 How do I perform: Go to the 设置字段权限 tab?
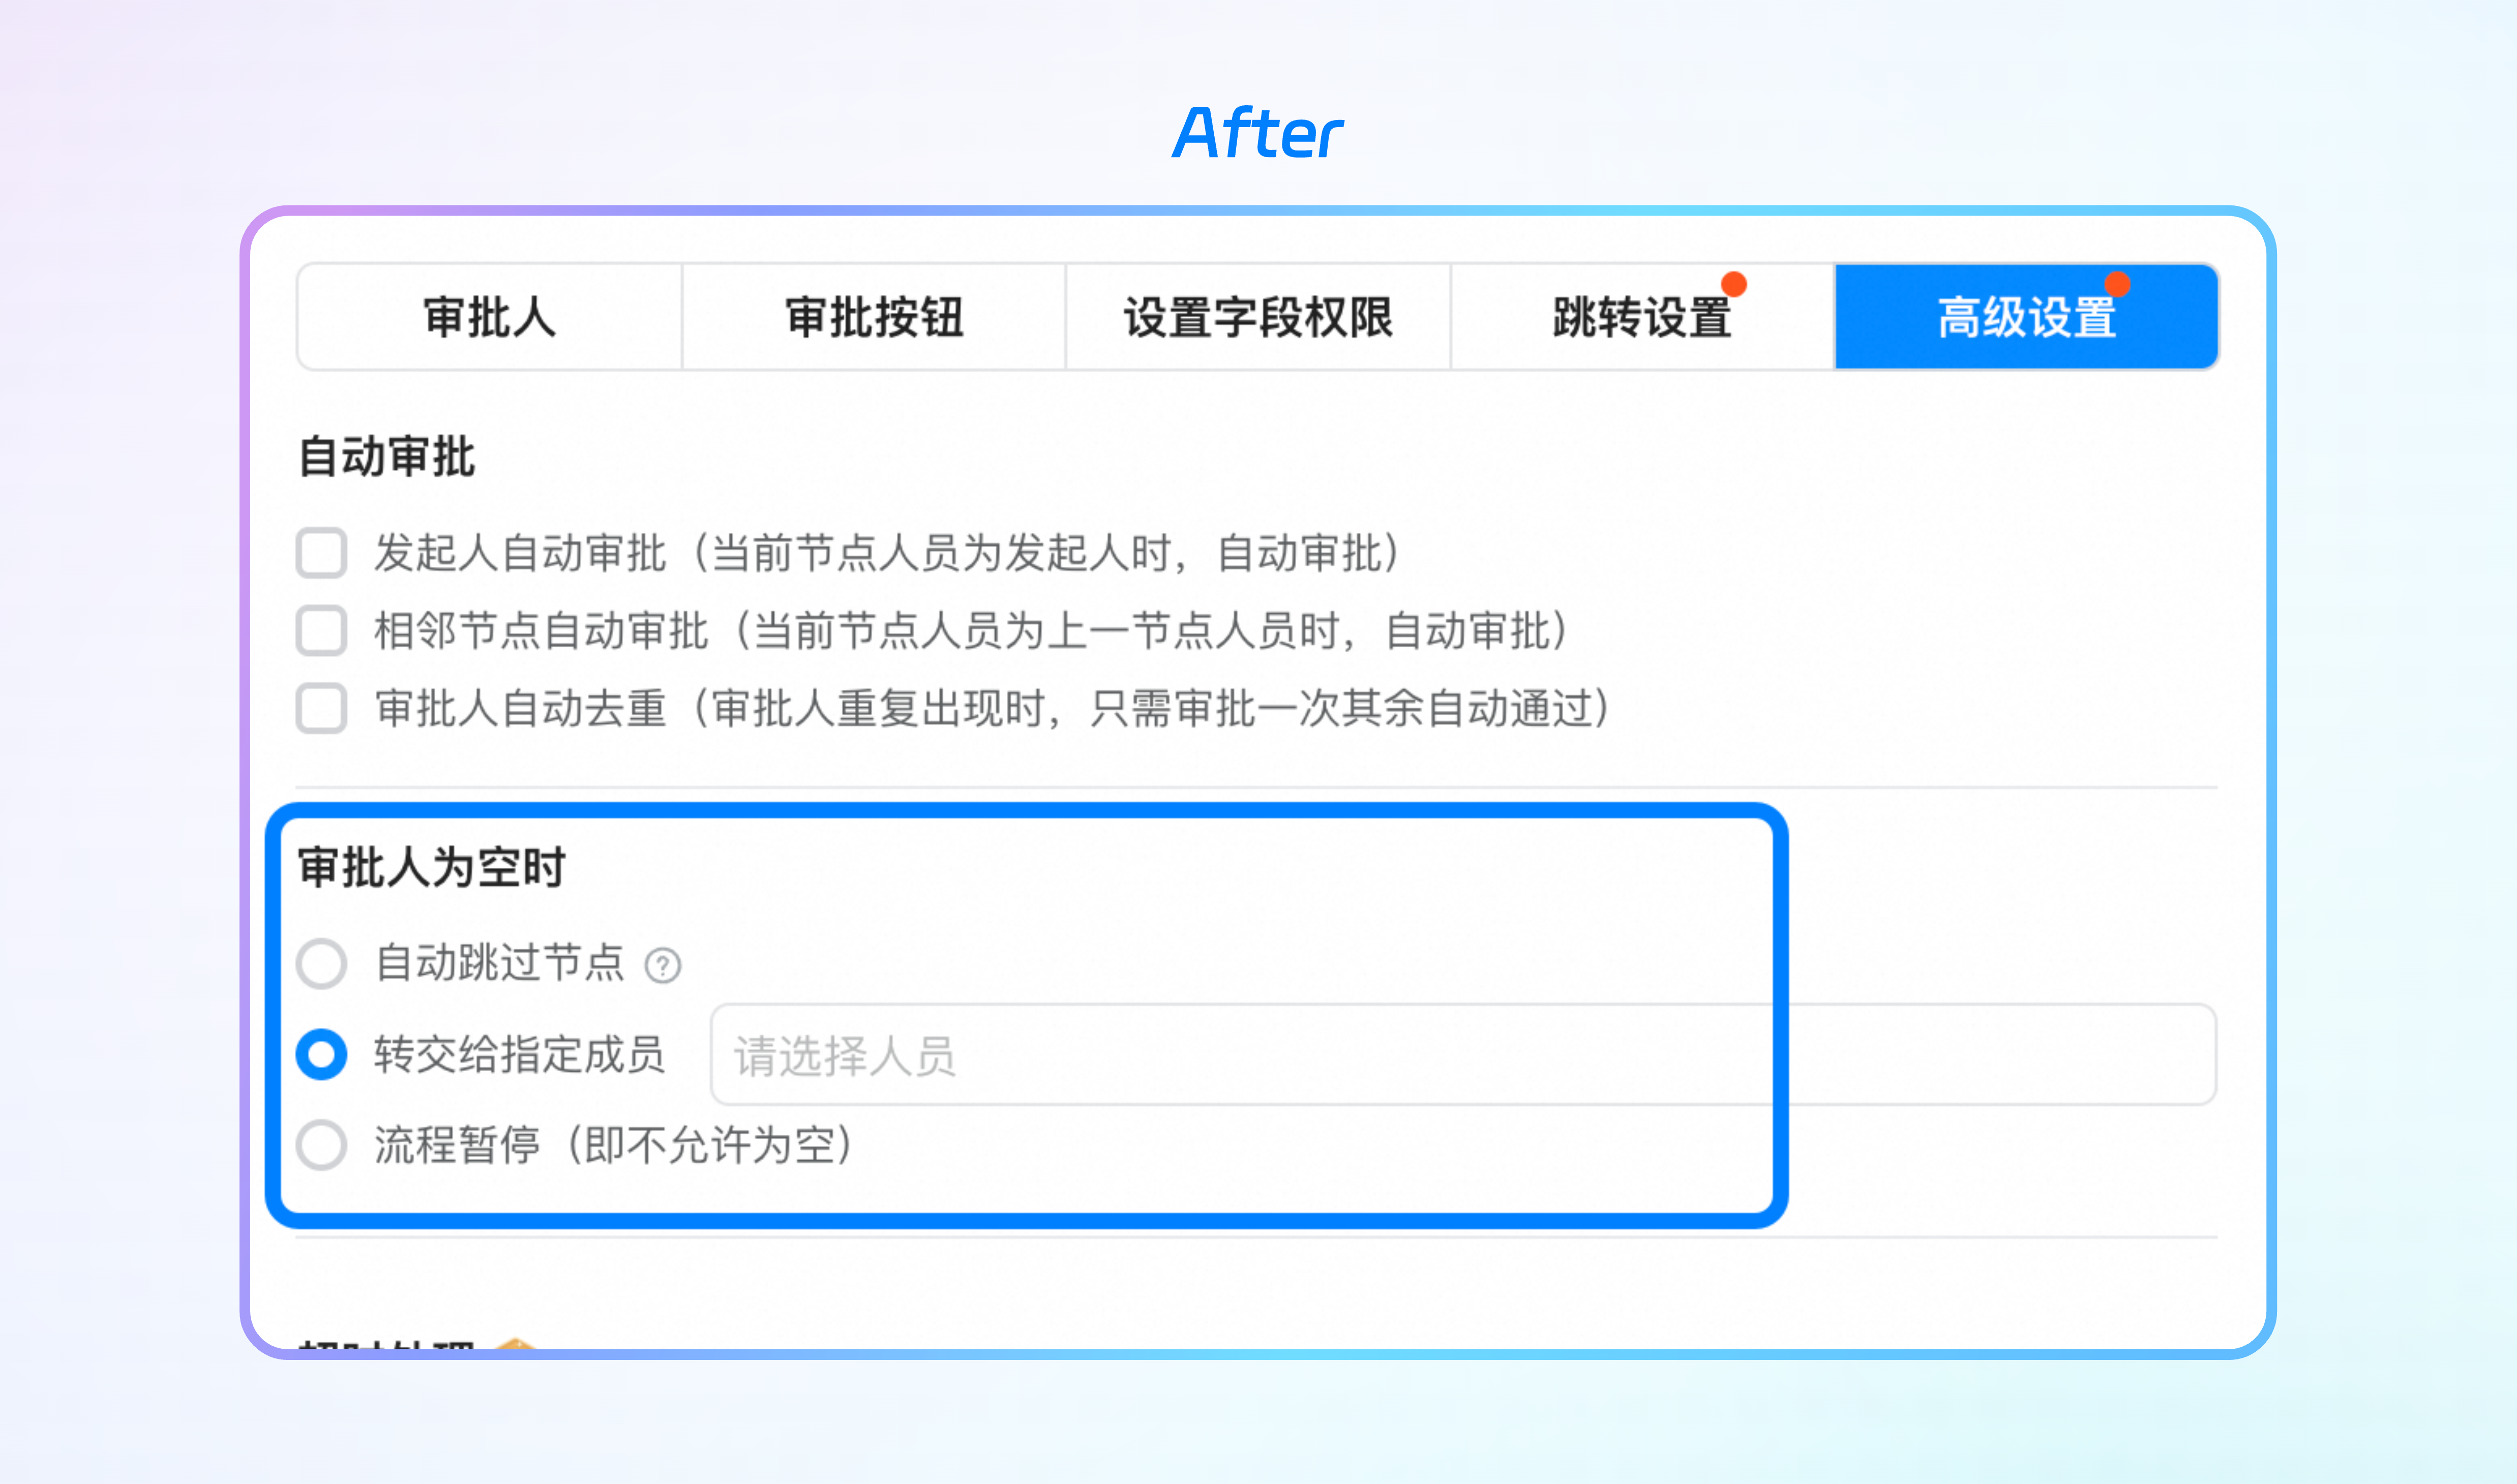1258,317
